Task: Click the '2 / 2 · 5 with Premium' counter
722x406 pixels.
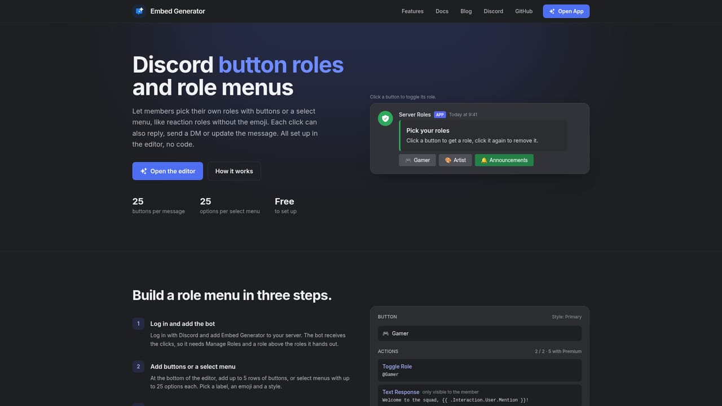Action: click(x=558, y=351)
